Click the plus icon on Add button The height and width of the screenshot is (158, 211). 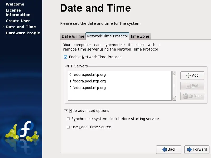188,76
